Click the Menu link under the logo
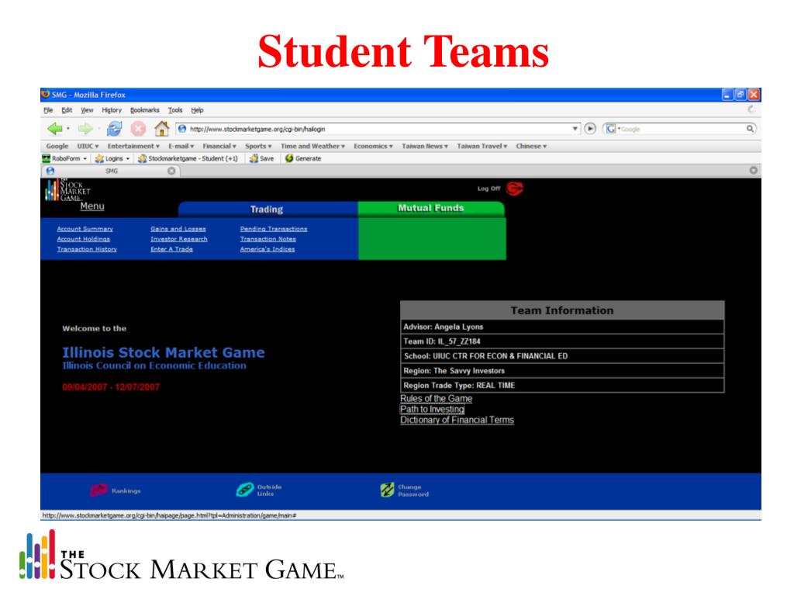 pos(92,206)
